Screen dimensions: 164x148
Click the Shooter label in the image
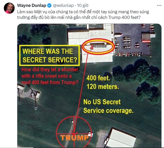coord(100,46)
